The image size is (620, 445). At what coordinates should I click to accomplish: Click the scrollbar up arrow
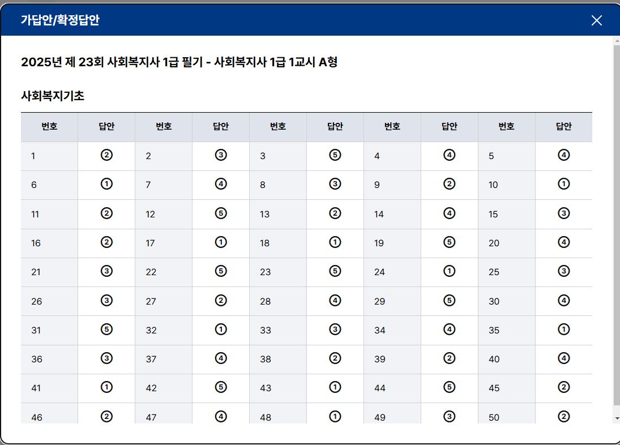[x=617, y=41]
